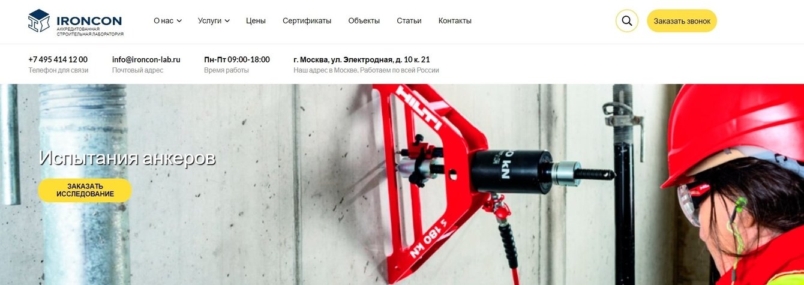Viewport: 804px width, 285px height.
Task: Click the Испытания анкеров banner heading
Action: (x=127, y=158)
